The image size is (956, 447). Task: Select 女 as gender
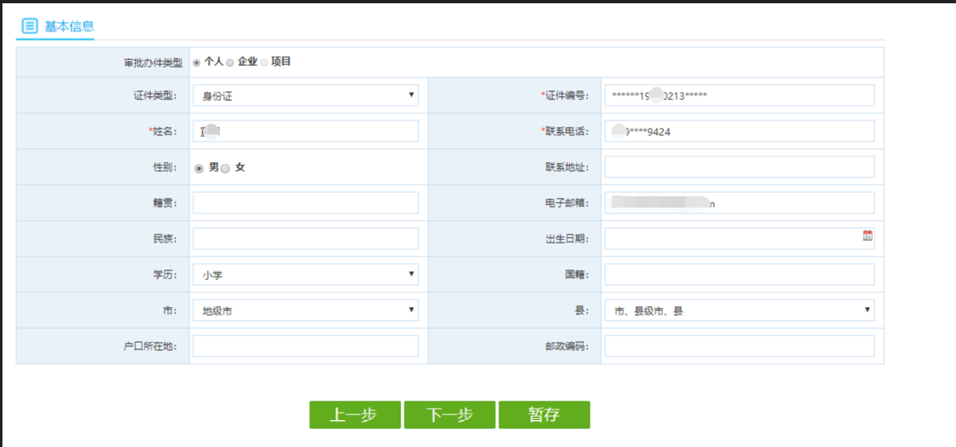(226, 169)
